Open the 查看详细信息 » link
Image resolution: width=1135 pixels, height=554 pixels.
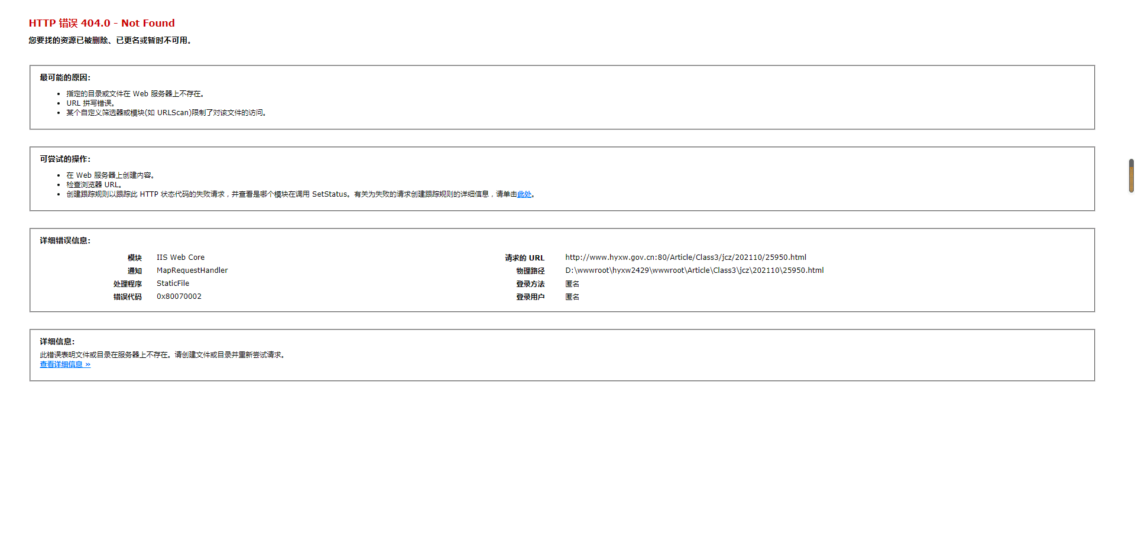[x=65, y=364]
